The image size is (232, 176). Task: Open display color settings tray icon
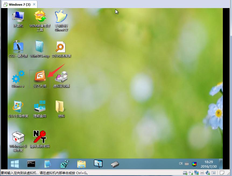[194, 164]
